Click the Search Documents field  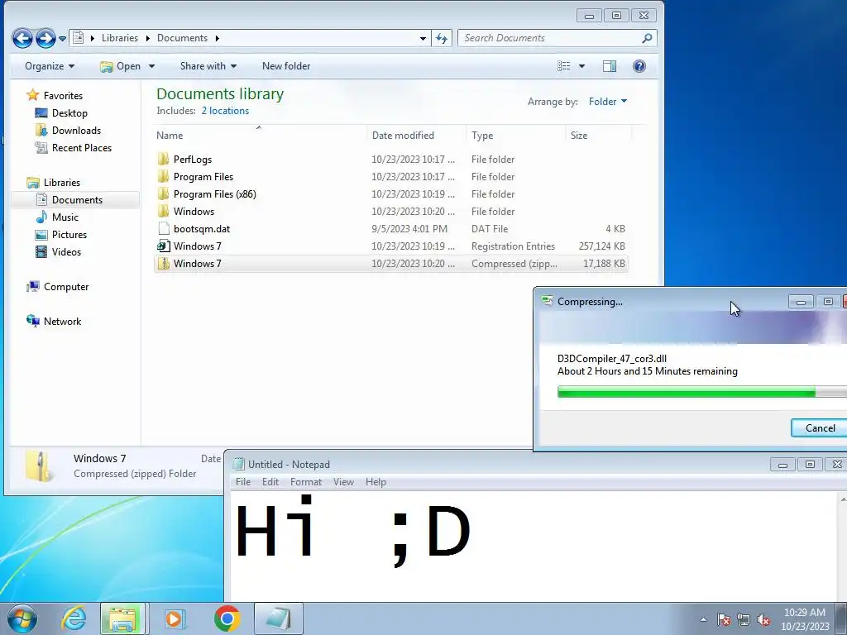click(551, 38)
